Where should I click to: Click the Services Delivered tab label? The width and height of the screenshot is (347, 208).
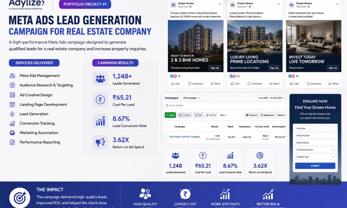coord(34,63)
